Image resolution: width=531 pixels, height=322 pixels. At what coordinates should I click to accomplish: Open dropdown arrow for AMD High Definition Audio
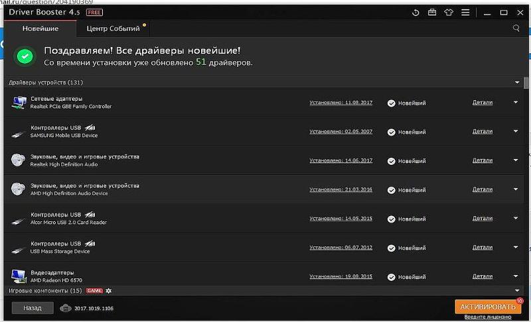(x=516, y=189)
